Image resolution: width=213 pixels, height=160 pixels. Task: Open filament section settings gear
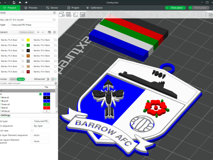55,32
